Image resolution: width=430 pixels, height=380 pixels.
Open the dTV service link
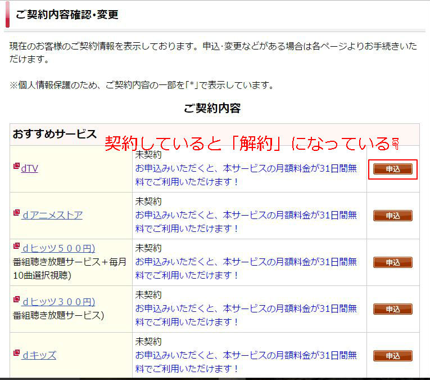[x=29, y=168]
